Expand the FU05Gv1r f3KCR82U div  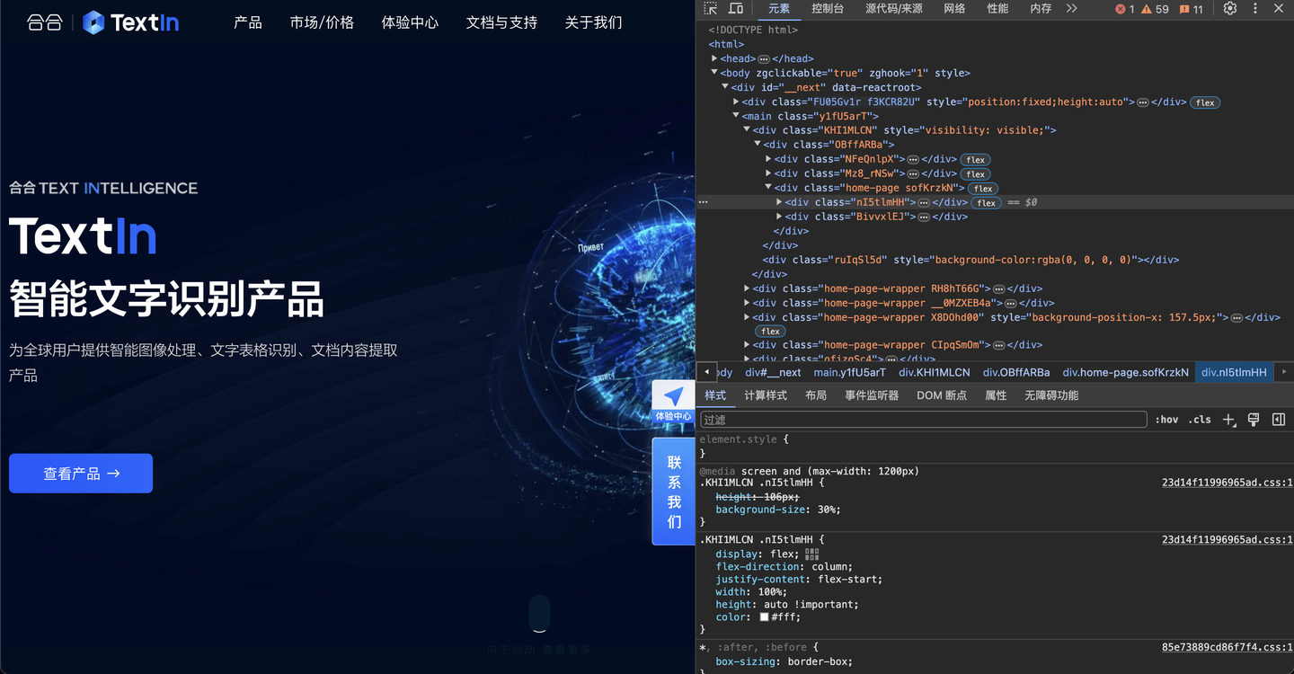[736, 102]
